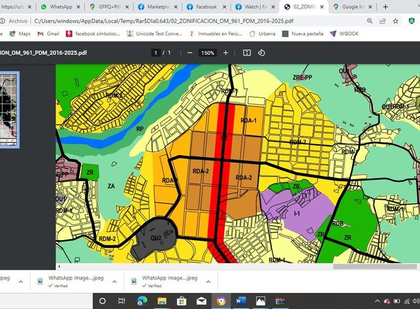420x309 pixels.
Task: Zoom in the PDF with plus button
Action: point(225,53)
